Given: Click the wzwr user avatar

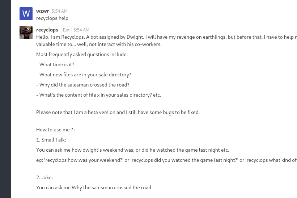Looking at the screenshot, I should pos(26,14).
